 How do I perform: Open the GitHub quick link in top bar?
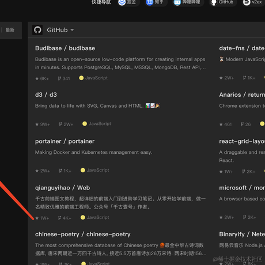pyautogui.click(x=223, y=2)
